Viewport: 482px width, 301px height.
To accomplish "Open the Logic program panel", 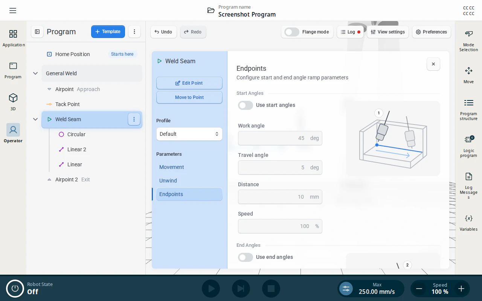I will click(x=468, y=146).
